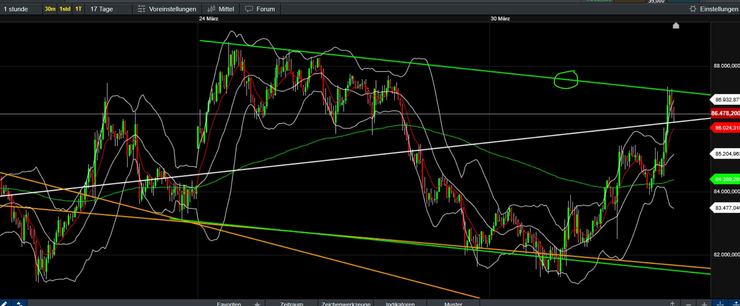Open the Forum chat
740x306 pixels.
pos(260,9)
